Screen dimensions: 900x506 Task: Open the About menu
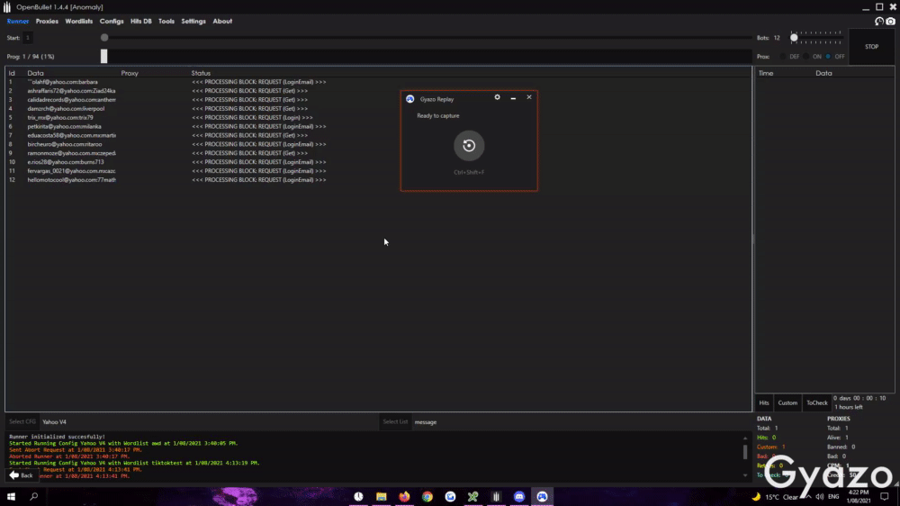pyautogui.click(x=222, y=22)
